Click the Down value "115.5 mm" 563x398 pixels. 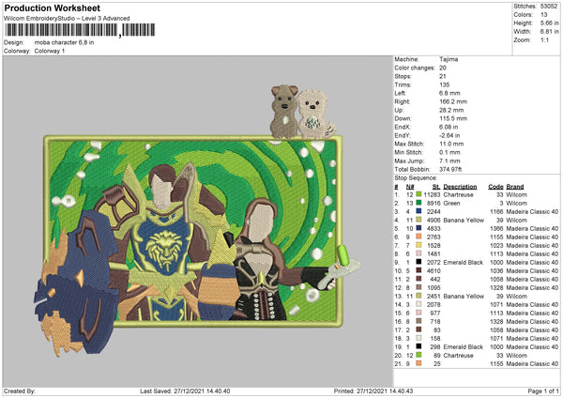(x=453, y=118)
